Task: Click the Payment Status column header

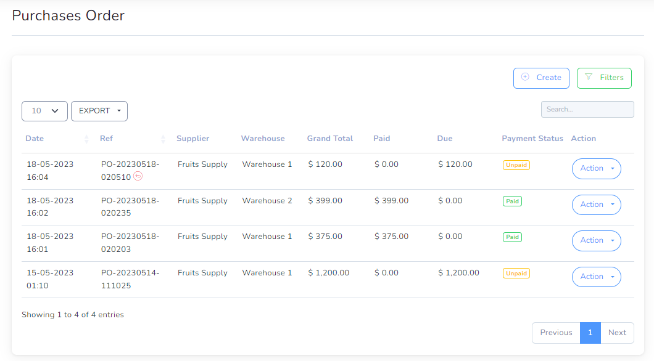Action: click(532, 139)
